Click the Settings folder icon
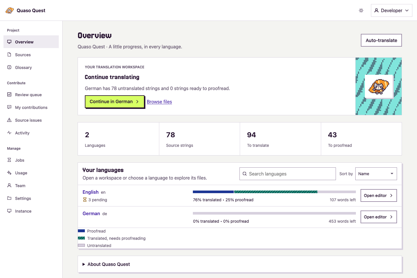The image size is (417, 278). 9,198
